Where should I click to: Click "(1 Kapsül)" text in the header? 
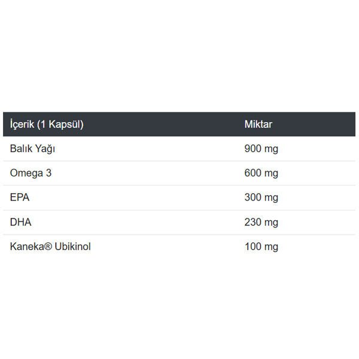point(59,124)
